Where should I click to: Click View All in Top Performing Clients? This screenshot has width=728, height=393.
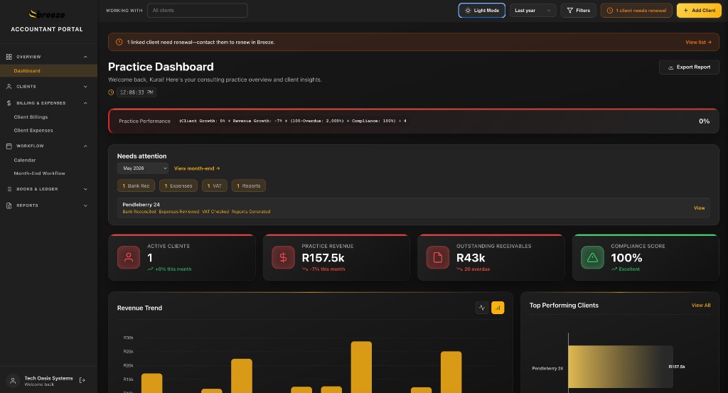click(x=700, y=306)
